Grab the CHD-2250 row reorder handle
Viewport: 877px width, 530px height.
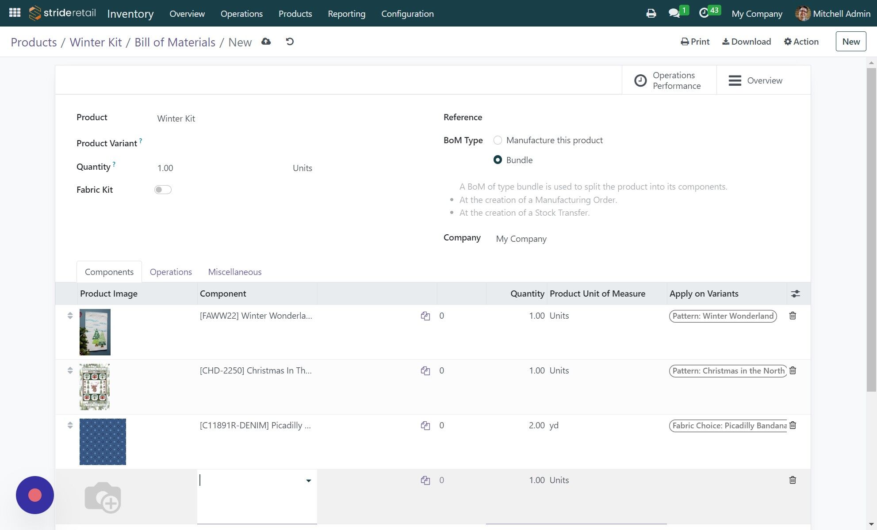pyautogui.click(x=70, y=370)
